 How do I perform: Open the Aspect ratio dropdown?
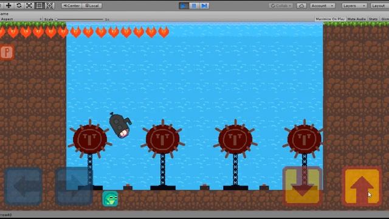click(x=21, y=19)
